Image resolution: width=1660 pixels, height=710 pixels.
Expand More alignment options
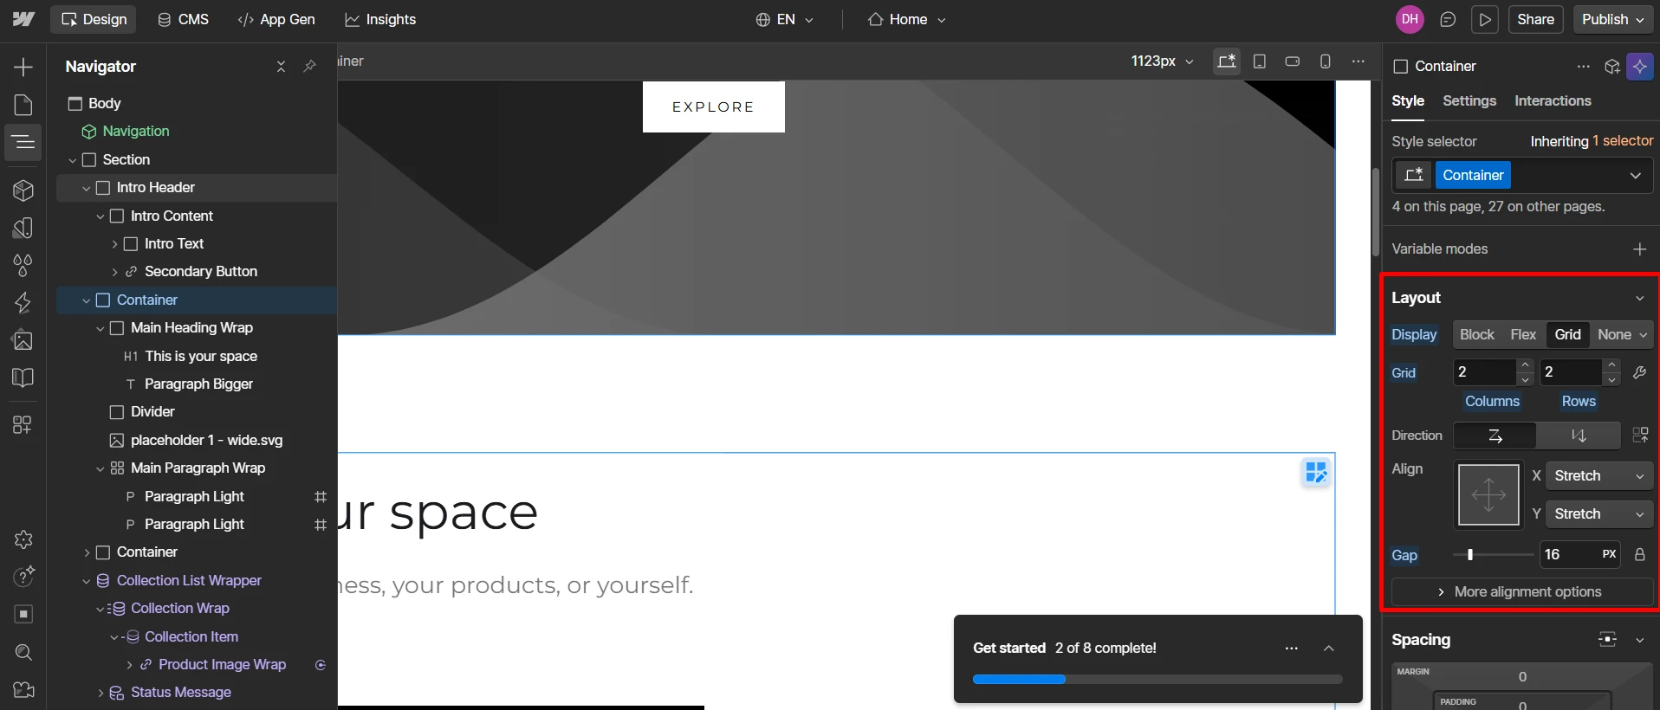(1521, 592)
